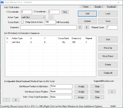Open the Twitter button

coord(85,7)
